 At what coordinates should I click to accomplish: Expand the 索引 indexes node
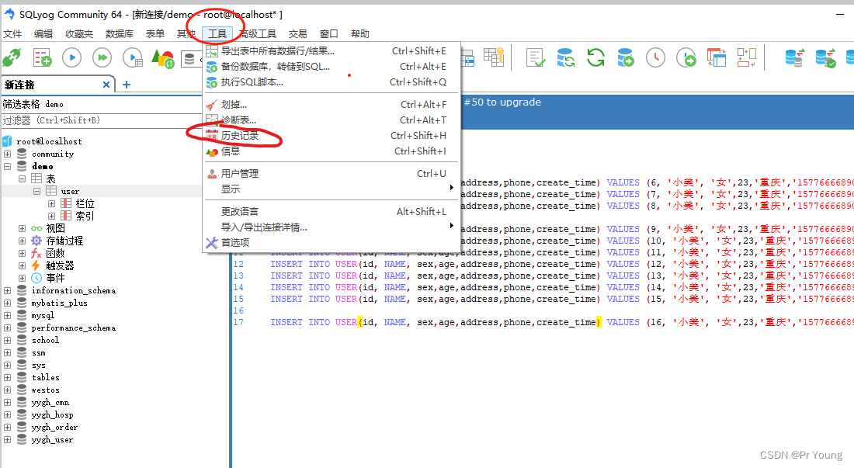pyautogui.click(x=51, y=216)
